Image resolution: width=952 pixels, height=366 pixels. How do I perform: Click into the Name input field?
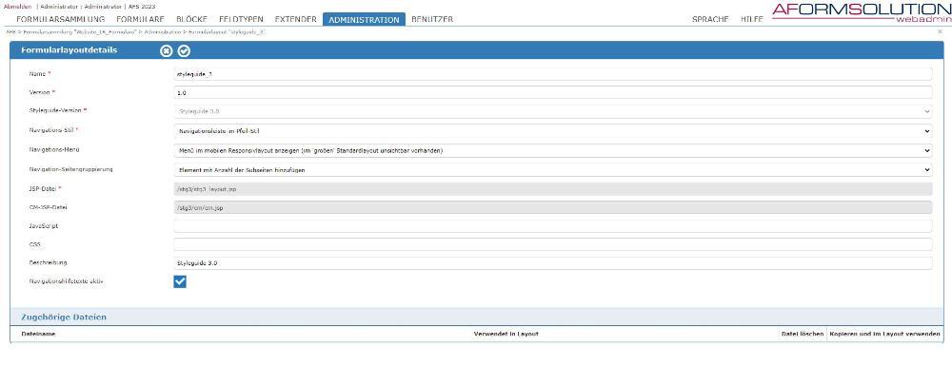(x=552, y=74)
